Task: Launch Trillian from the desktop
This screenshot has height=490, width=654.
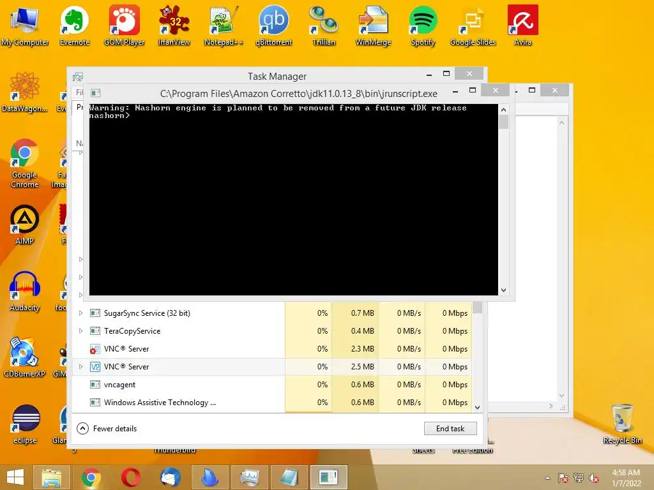Action: [324, 26]
